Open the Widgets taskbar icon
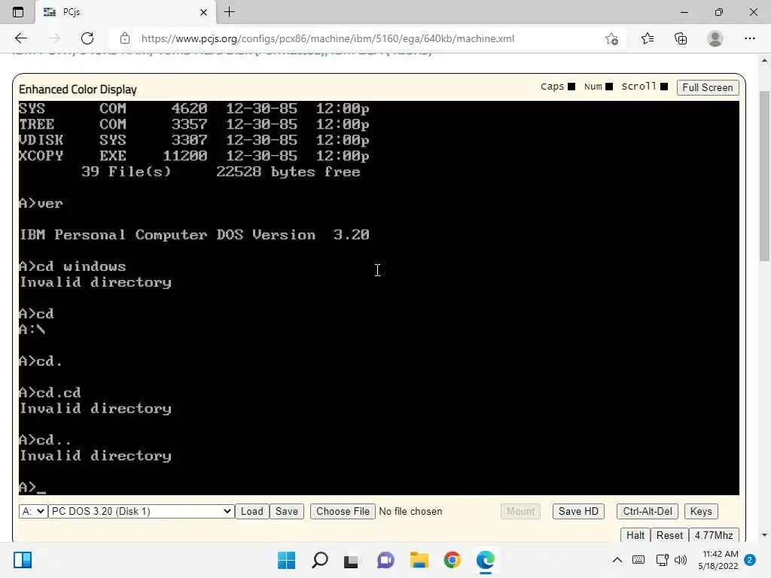 click(23, 560)
